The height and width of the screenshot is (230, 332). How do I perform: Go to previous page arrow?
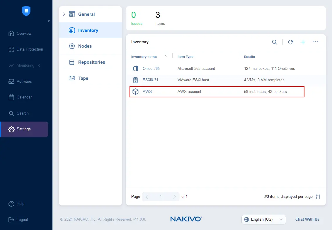coord(147,197)
